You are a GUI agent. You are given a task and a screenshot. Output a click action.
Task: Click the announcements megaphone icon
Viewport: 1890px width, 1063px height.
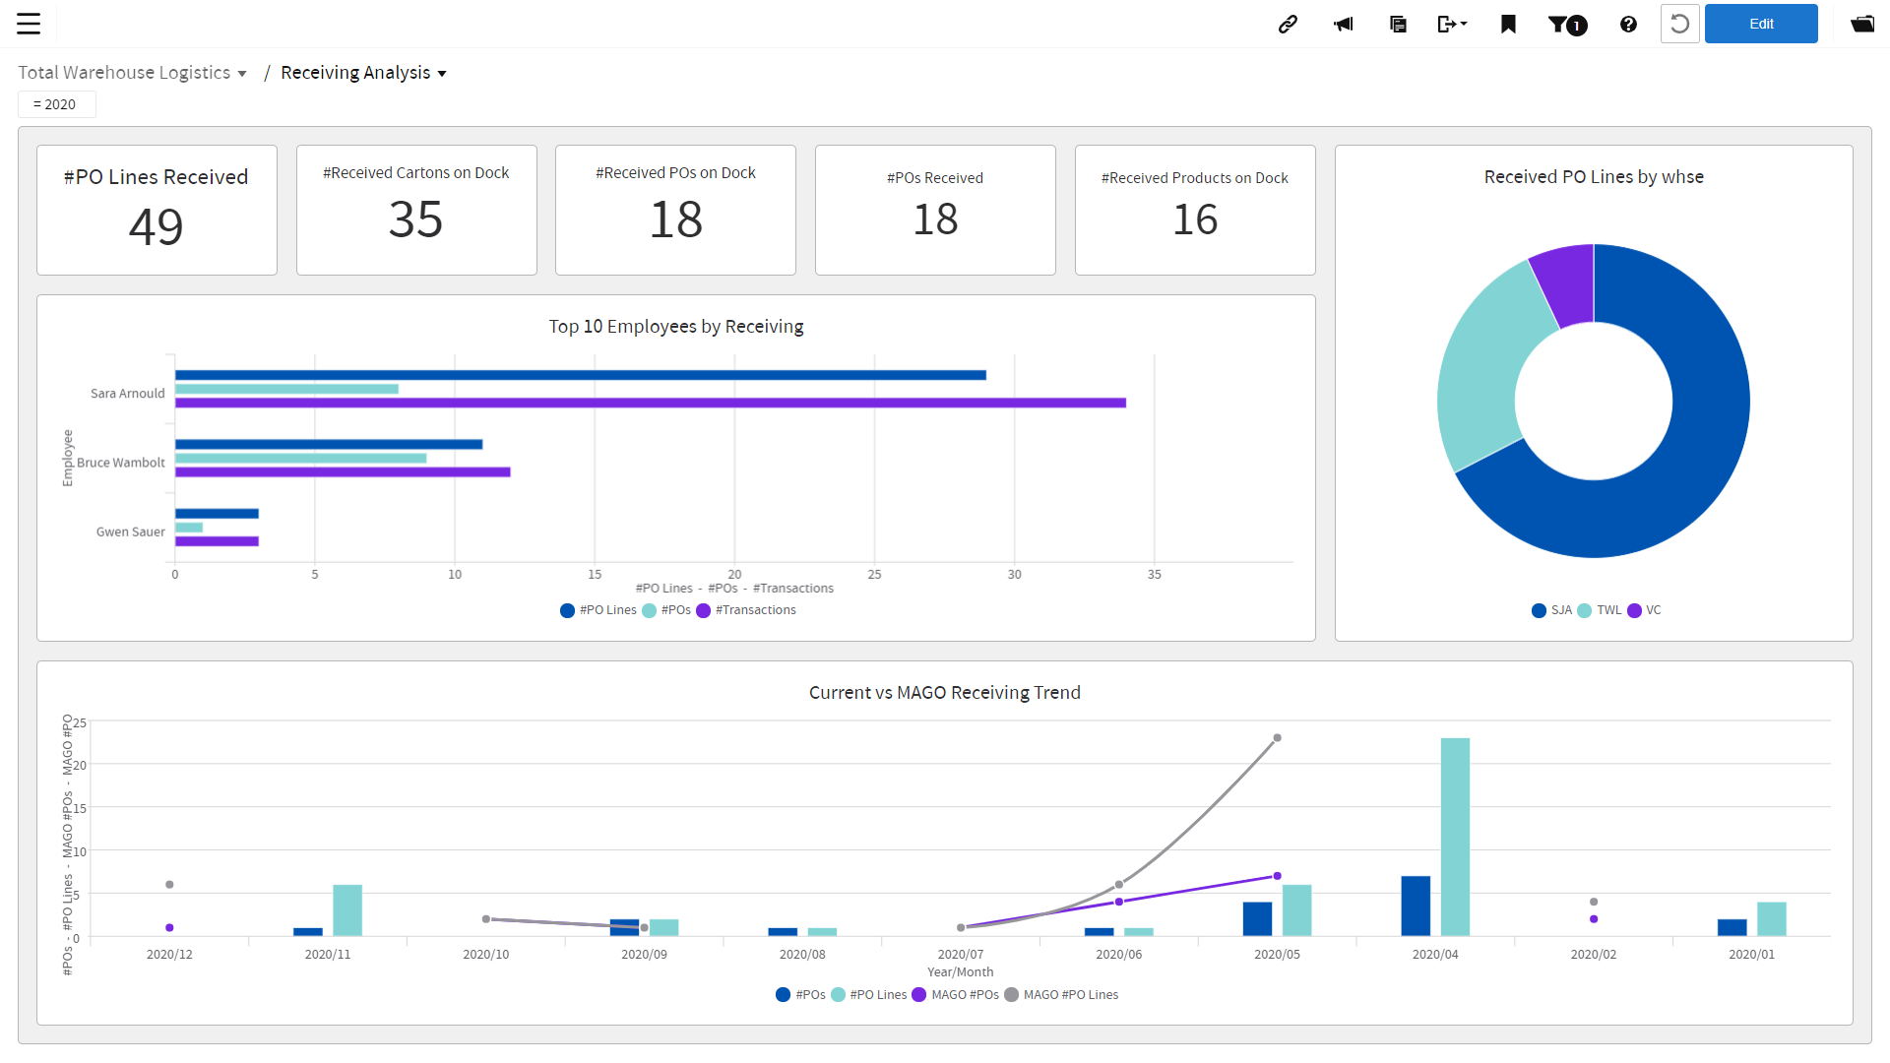pyautogui.click(x=1343, y=24)
